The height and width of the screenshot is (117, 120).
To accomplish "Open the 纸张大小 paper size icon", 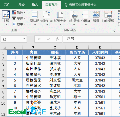I will pos(60,14).
